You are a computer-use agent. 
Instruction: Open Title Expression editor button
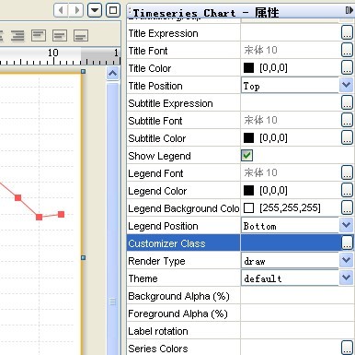click(347, 32)
